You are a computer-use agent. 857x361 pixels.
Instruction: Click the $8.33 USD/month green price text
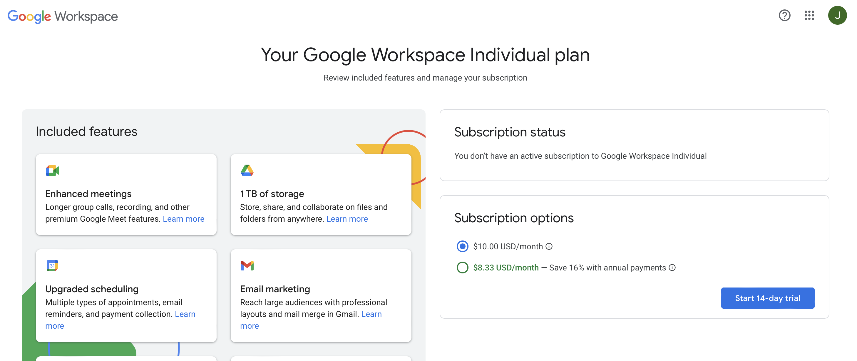point(506,268)
